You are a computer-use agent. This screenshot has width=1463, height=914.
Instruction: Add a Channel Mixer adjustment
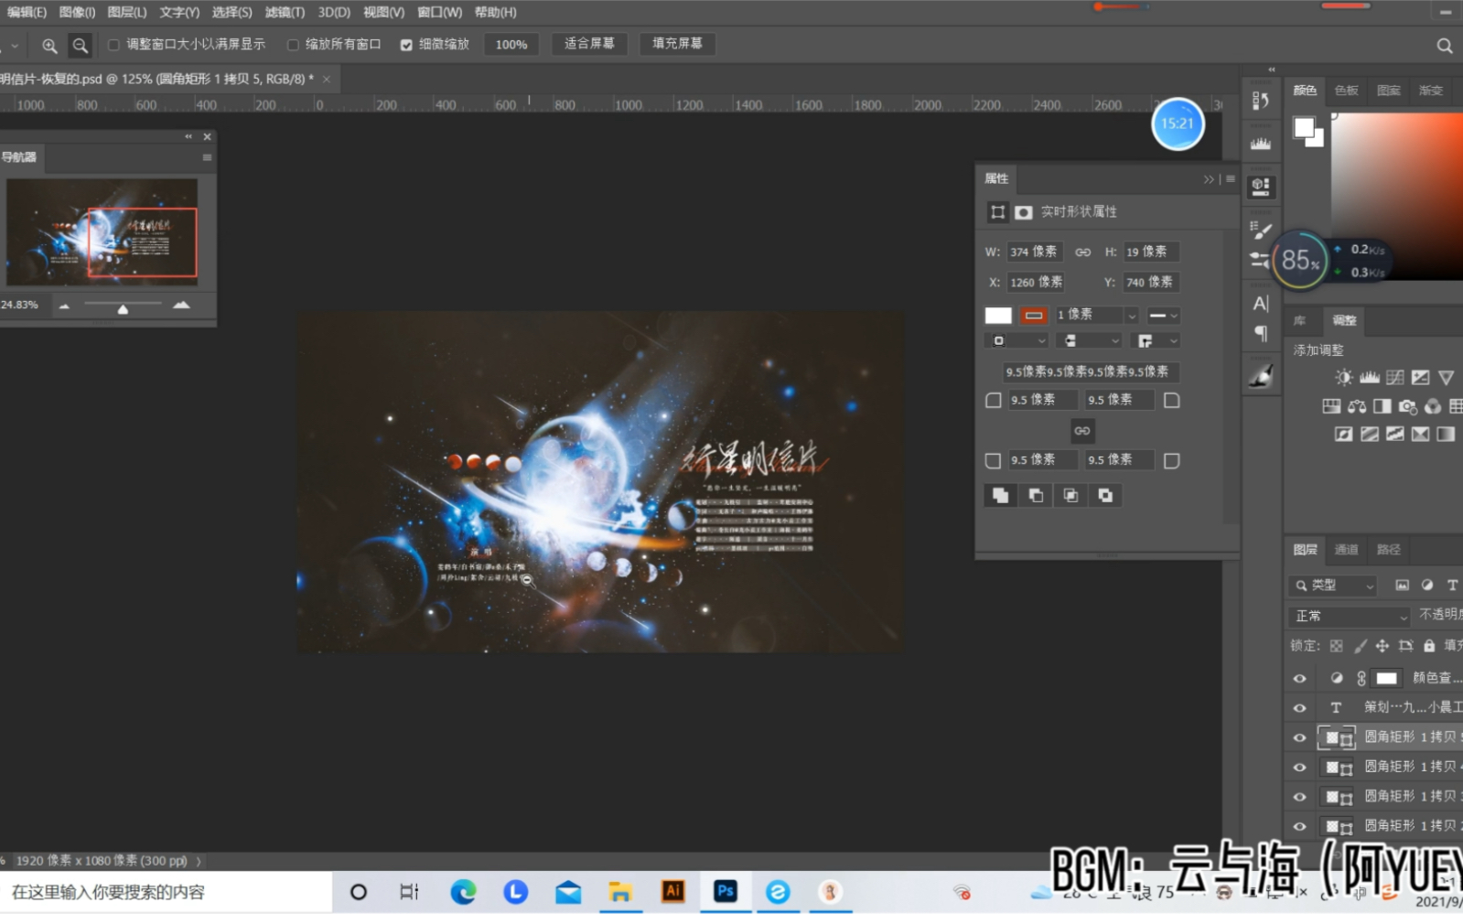(x=1432, y=406)
